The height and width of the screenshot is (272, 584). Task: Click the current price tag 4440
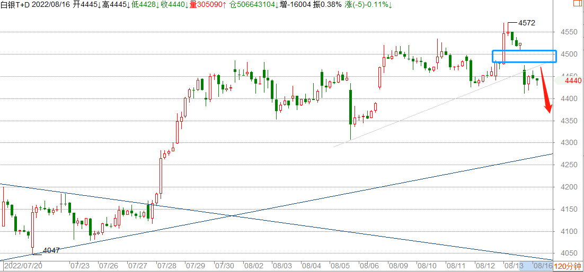[x=573, y=80]
